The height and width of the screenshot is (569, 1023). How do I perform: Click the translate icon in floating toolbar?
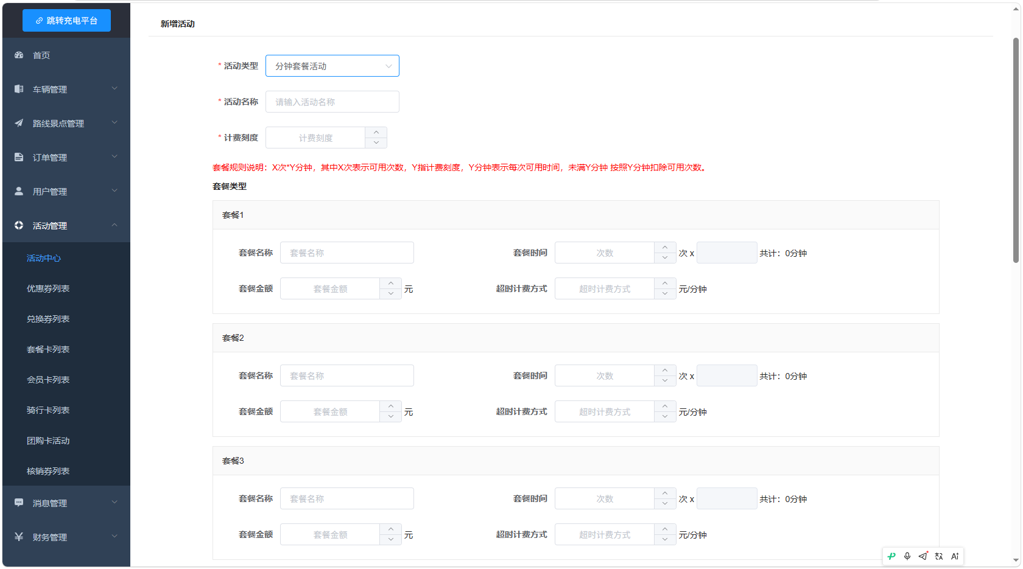[939, 556]
